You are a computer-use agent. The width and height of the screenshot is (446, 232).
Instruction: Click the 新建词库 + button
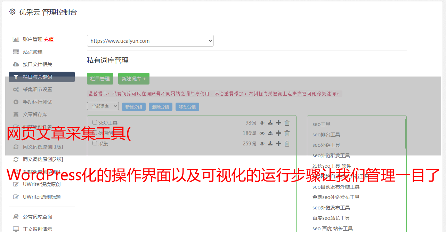[134, 79]
